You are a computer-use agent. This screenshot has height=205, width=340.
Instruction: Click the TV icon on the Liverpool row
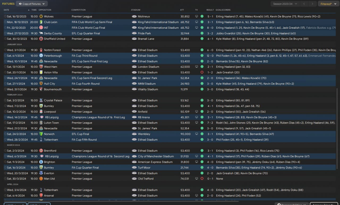(x=197, y=112)
